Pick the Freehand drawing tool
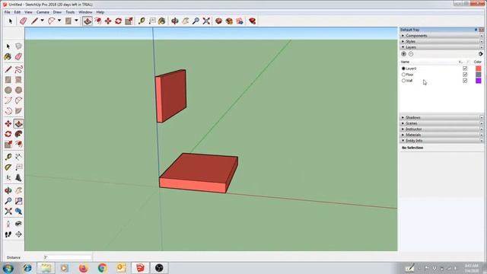This screenshot has height=274, width=487. (18, 69)
